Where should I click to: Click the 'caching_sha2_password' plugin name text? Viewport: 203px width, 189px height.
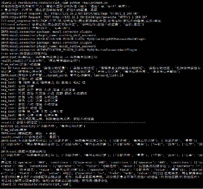77,35
